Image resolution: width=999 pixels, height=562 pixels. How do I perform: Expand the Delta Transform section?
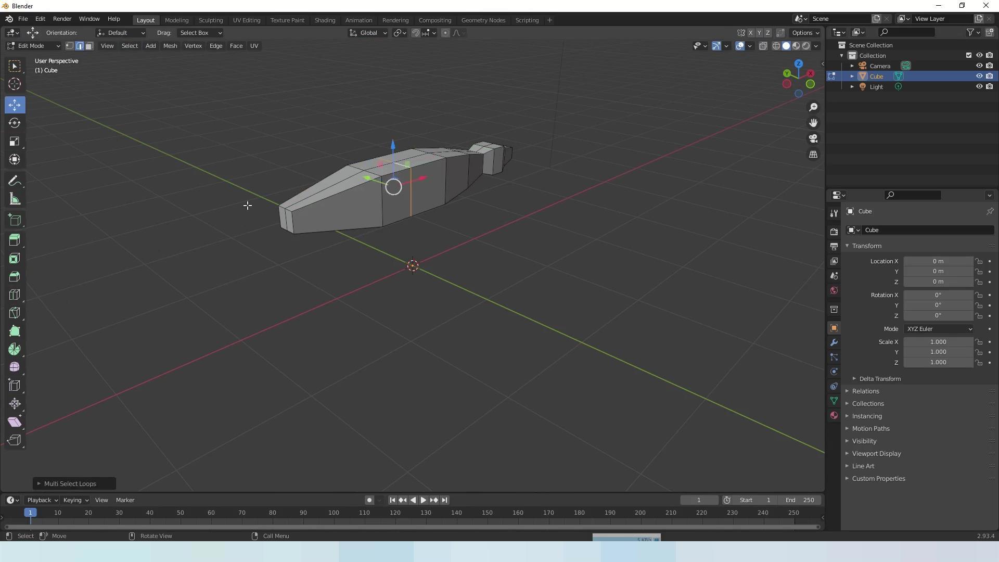pos(879,379)
